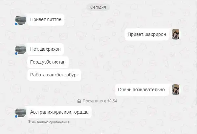Viewport: 197px width, 134px height.
Task: Select the "Привет.шахрирон" message bubble
Action: [147, 34]
